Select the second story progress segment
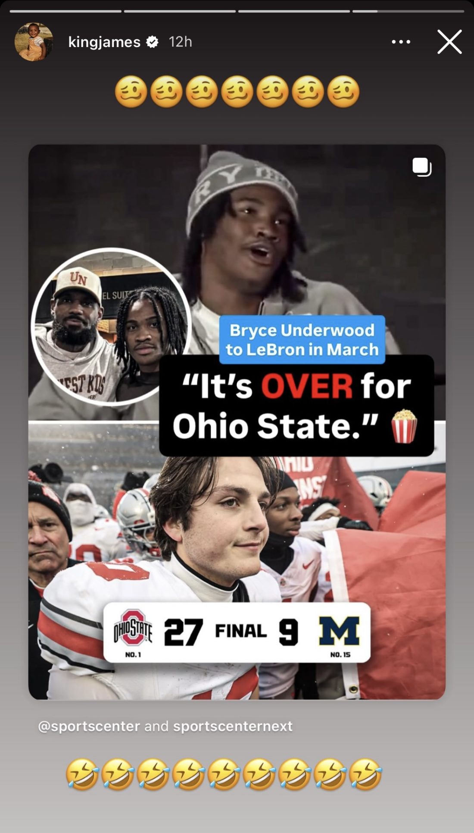This screenshot has width=474, height=833. point(180,11)
